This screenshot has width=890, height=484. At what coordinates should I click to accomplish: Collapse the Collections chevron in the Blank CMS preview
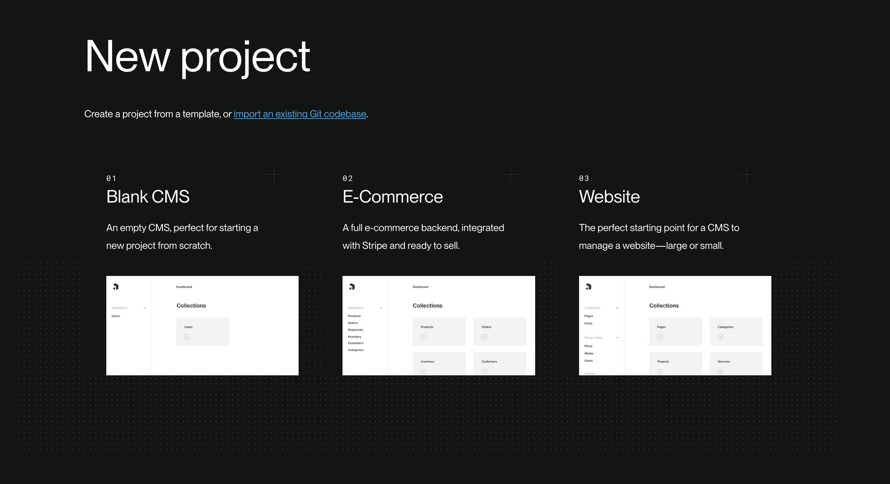click(x=145, y=308)
